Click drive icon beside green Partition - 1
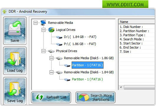The height and width of the screenshot is (106, 156). click(67, 79)
